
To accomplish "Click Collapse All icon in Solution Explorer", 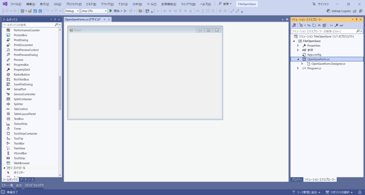I will coord(319,25).
